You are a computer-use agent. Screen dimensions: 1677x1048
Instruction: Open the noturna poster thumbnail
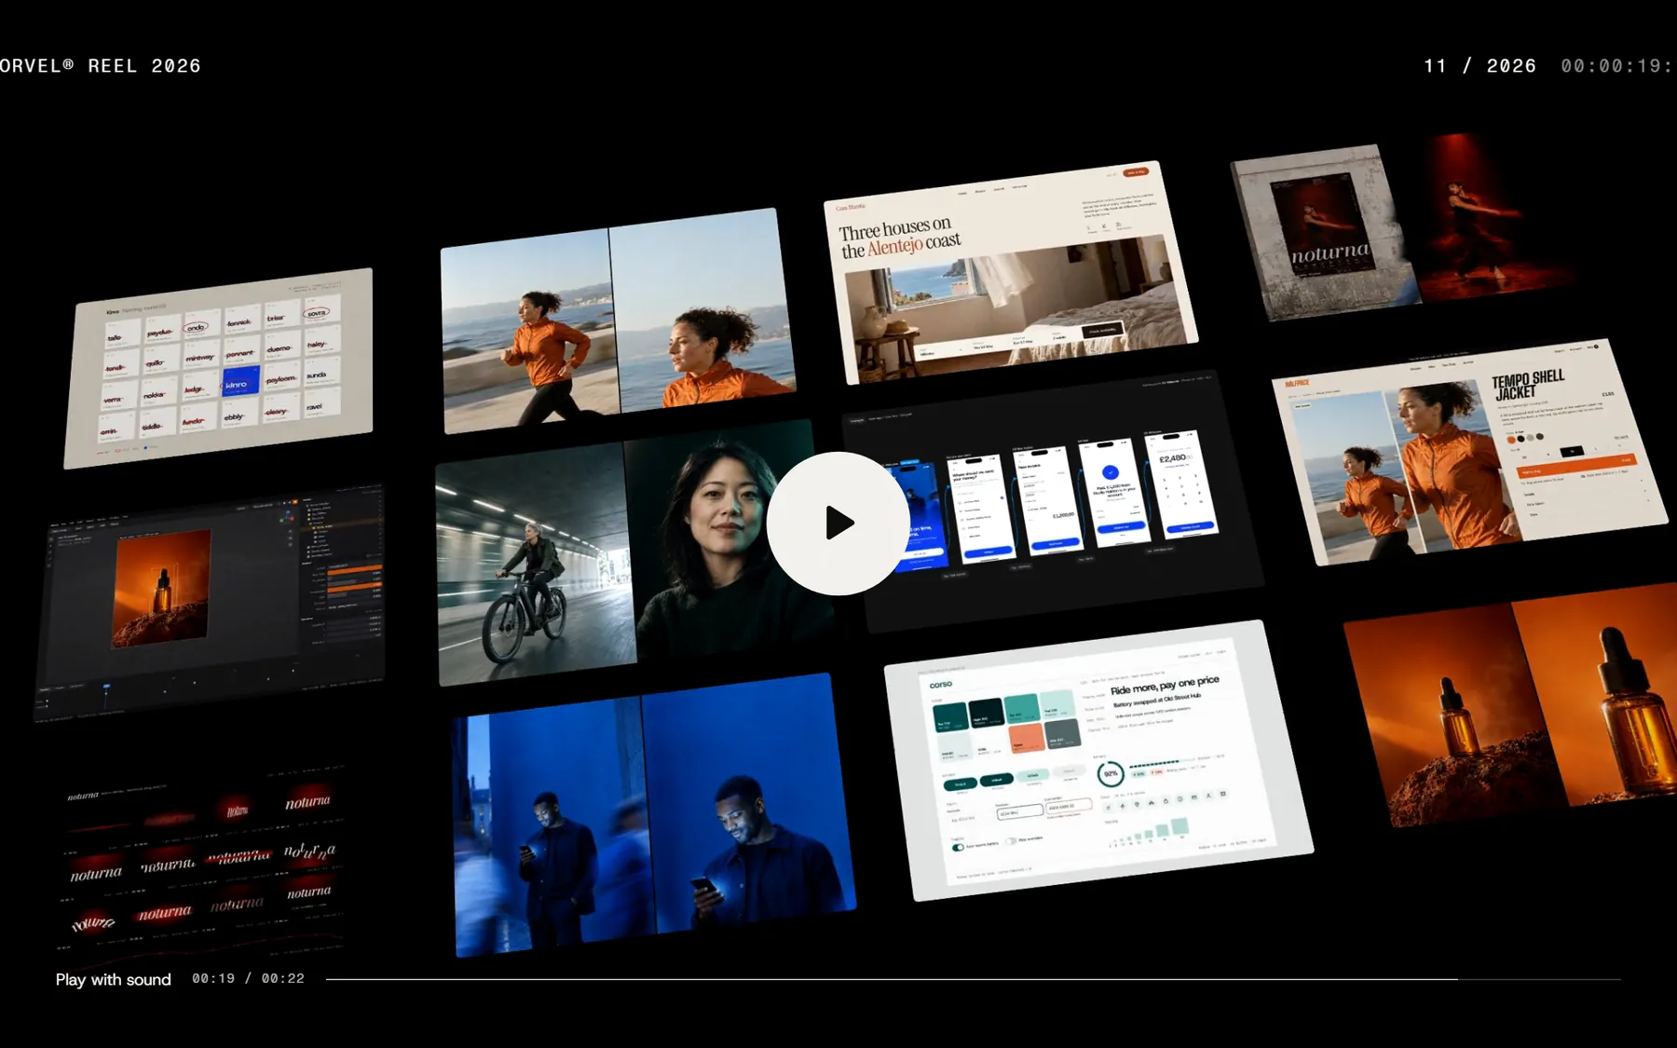tap(1402, 228)
